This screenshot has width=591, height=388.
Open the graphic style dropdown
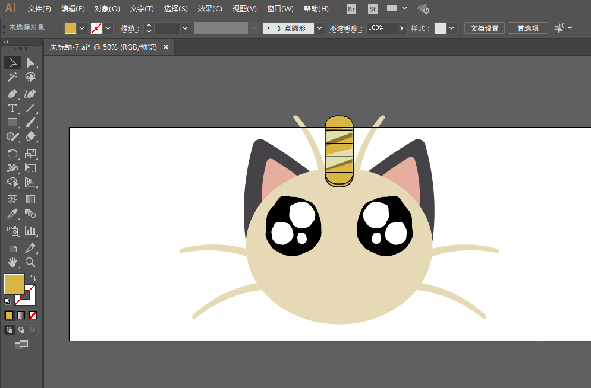[x=451, y=28]
